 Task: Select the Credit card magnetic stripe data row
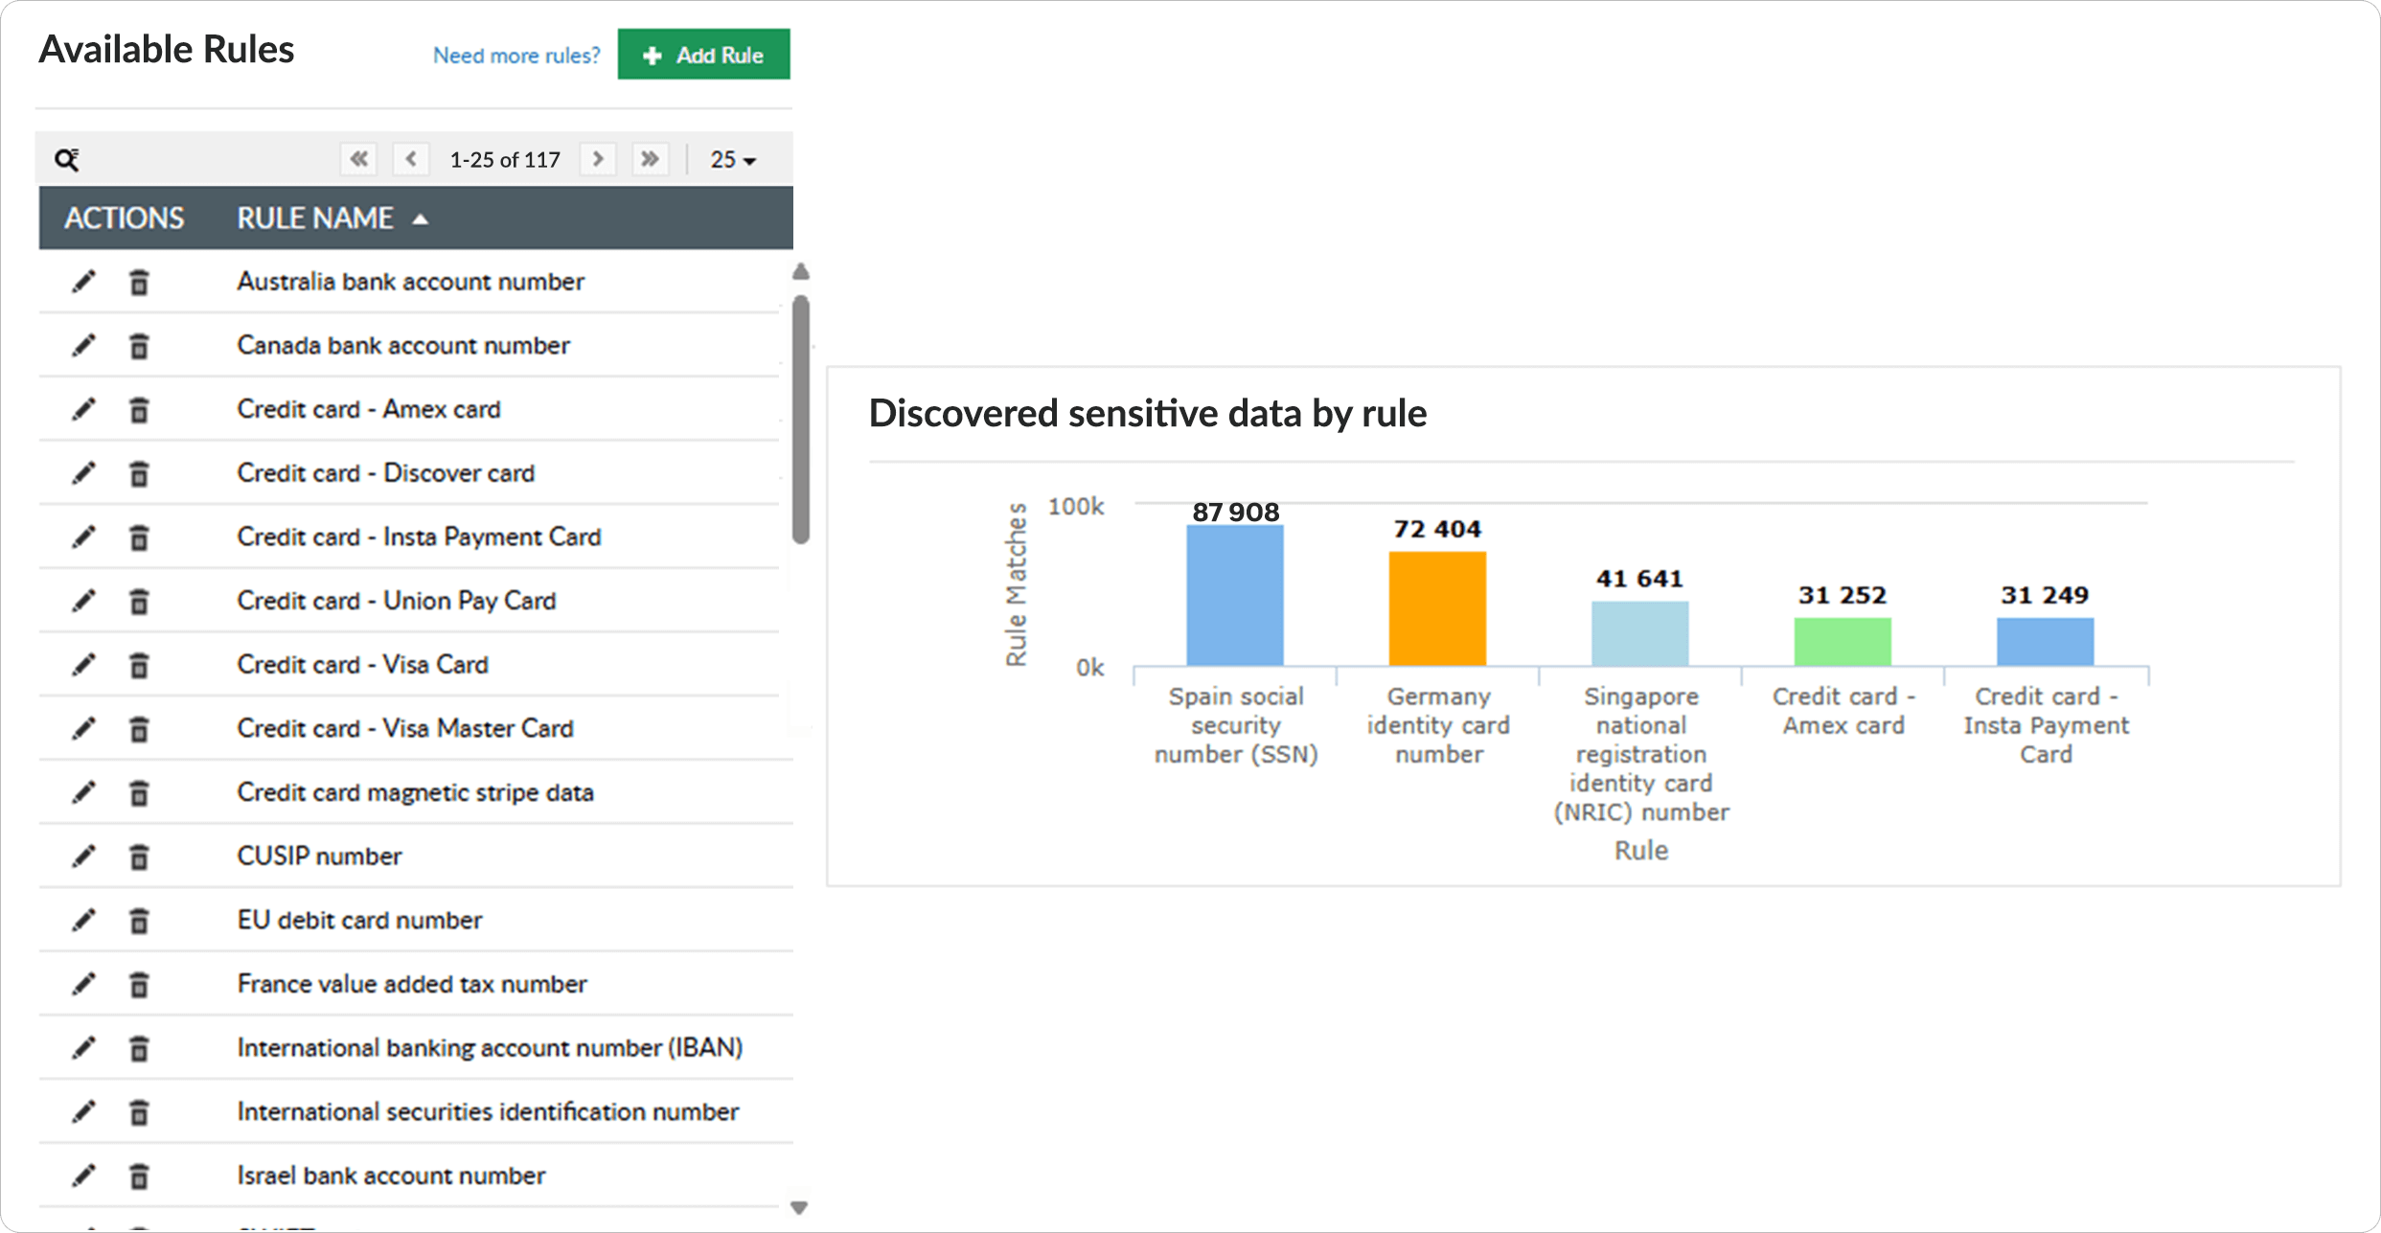[x=415, y=792]
